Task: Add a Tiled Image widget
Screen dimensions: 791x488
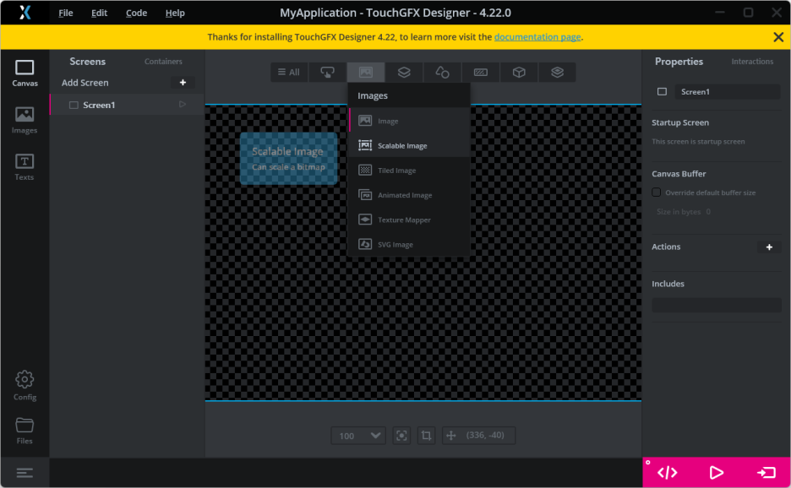Action: [409, 170]
